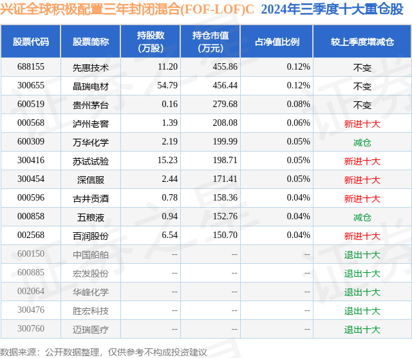Click the 占净值比例 column header
Image resolution: width=412 pixels, height=358 pixels.
point(277,41)
